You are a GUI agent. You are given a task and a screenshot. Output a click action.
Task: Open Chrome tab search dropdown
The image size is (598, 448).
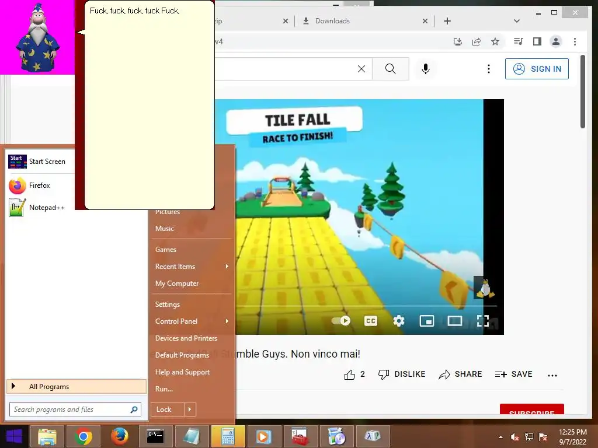517,21
